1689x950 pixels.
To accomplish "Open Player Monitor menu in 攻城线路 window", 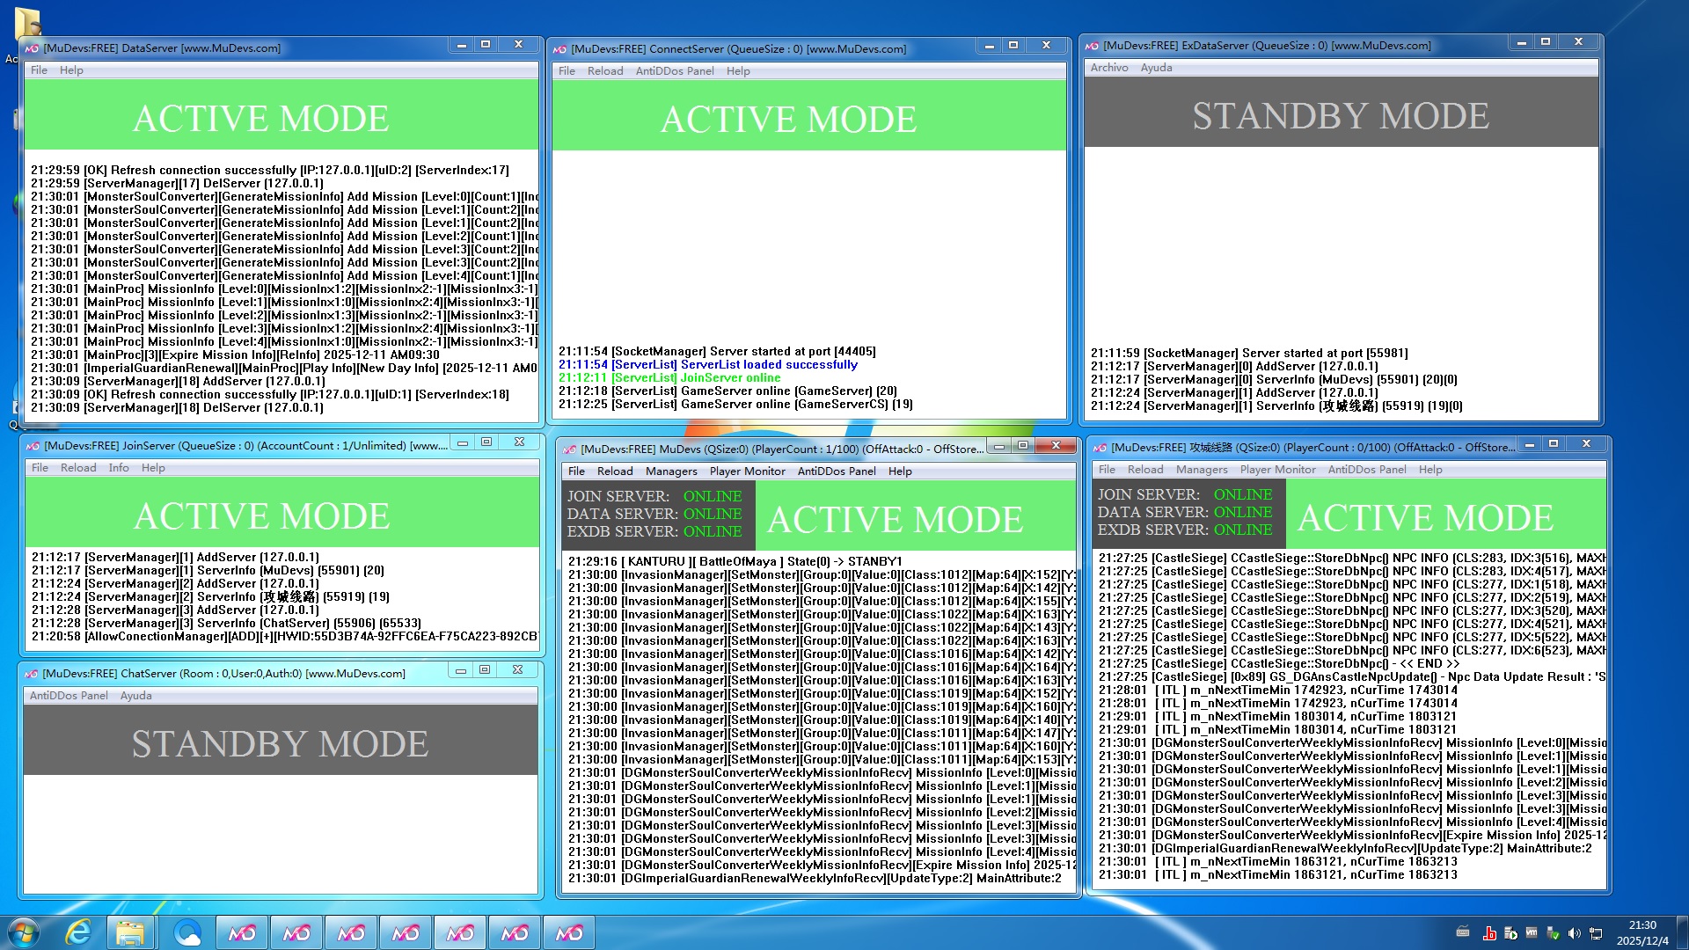I will click(1277, 470).
